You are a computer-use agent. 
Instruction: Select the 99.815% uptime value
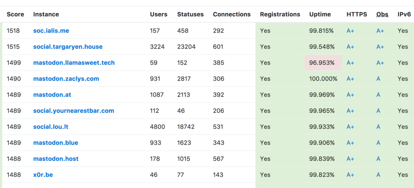pos(322,31)
